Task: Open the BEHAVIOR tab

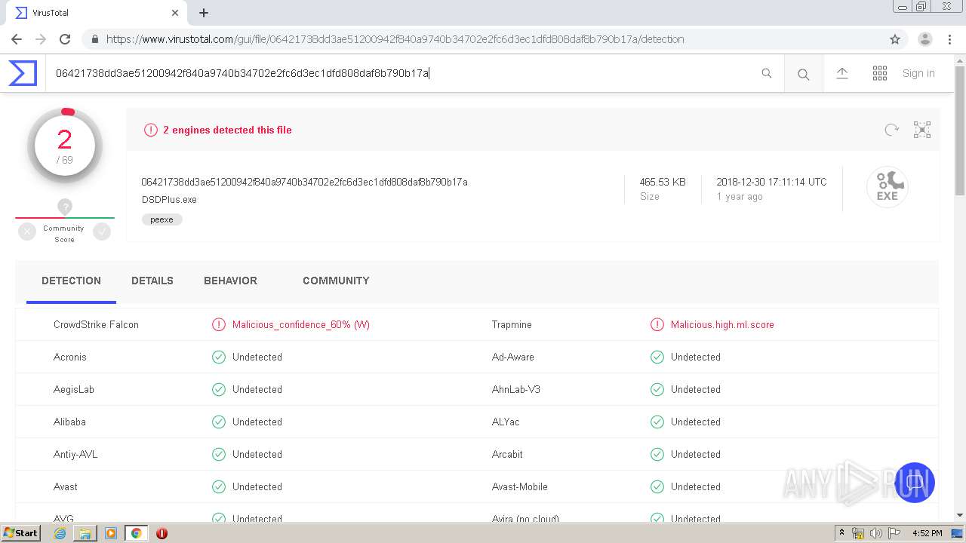Action: point(230,281)
